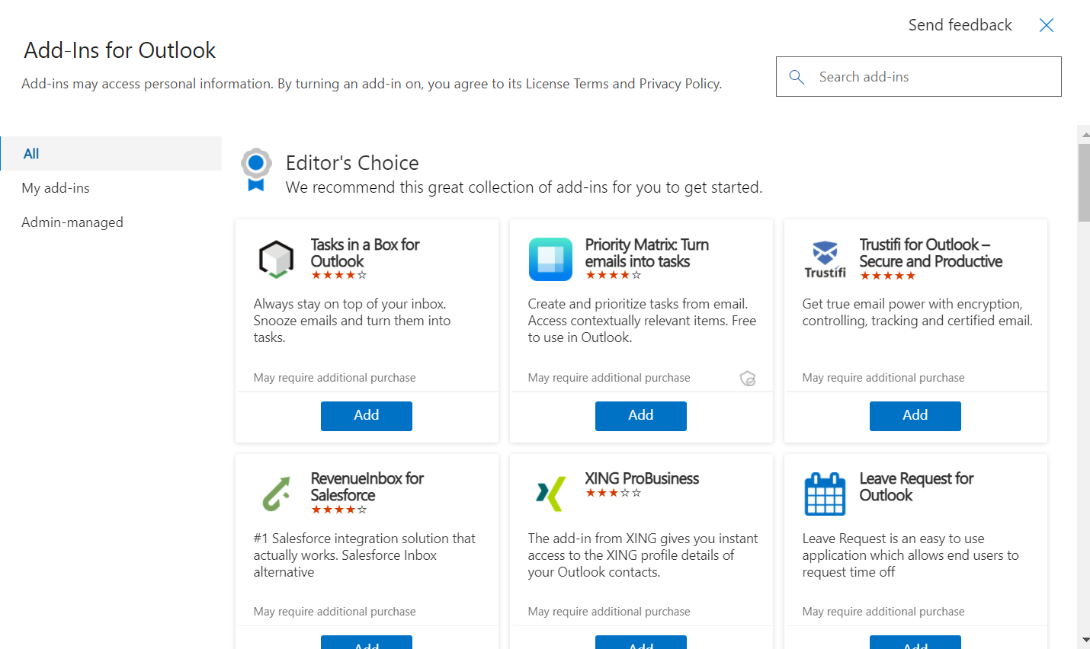Click the shield icon on Priority Matrix card
This screenshot has height=649, width=1090.
747,378
